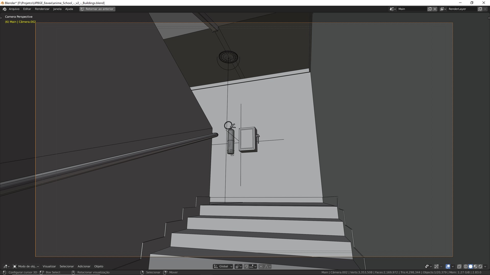
Task: Open the Objeto viewport menu
Action: (99, 266)
